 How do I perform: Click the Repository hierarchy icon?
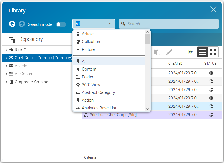13,40
